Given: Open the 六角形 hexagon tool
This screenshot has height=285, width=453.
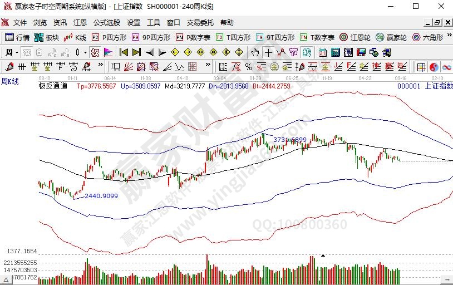Looking at the screenshot, I should [427, 38].
